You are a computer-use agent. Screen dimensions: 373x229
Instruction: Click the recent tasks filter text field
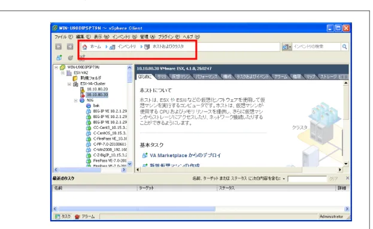pos(307,179)
